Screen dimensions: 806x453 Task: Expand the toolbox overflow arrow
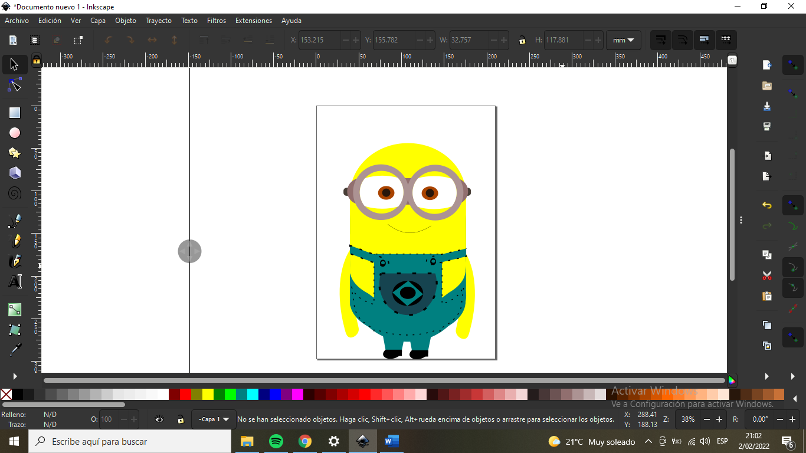click(x=15, y=376)
